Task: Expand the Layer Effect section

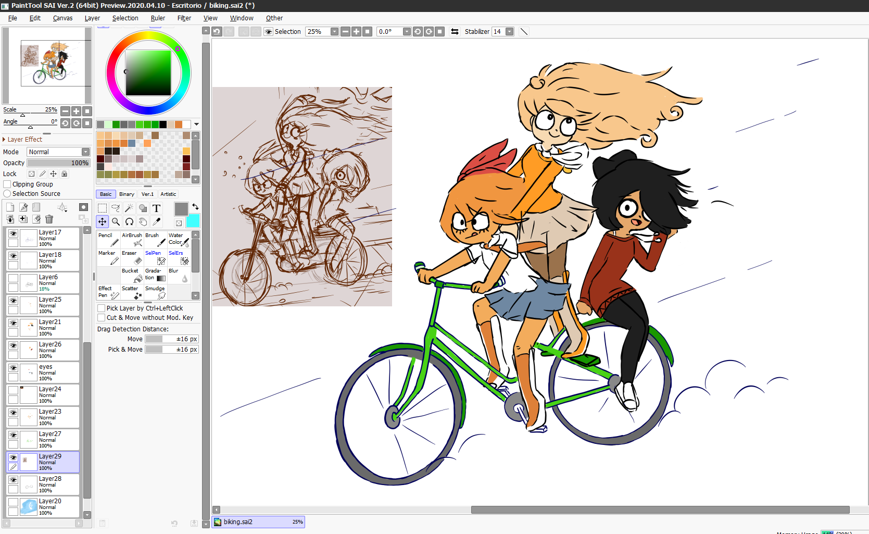Action: click(5, 140)
